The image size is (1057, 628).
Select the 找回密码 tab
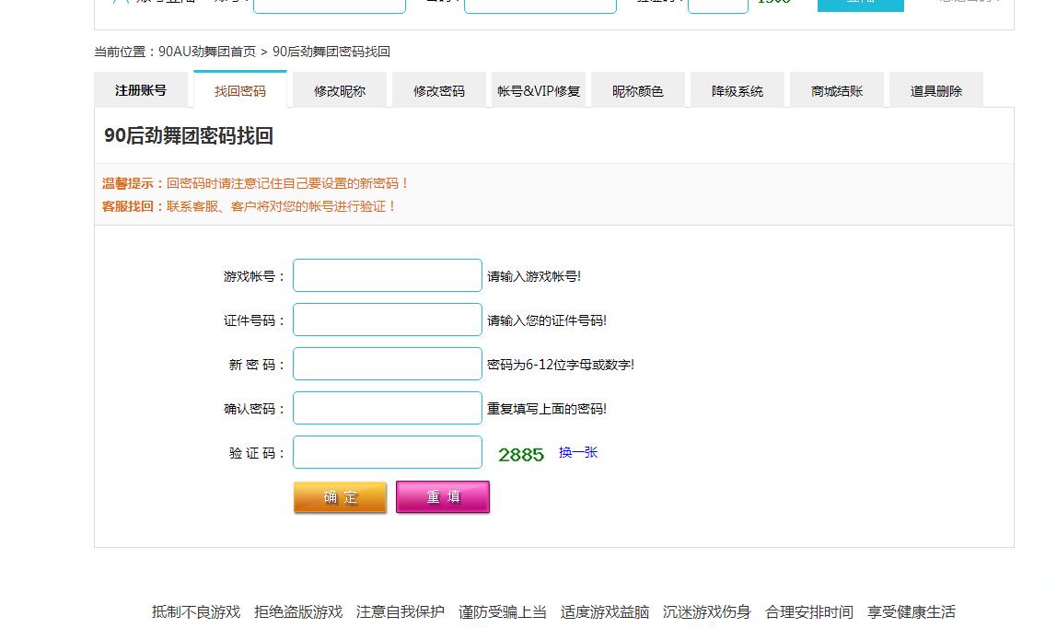pyautogui.click(x=240, y=90)
